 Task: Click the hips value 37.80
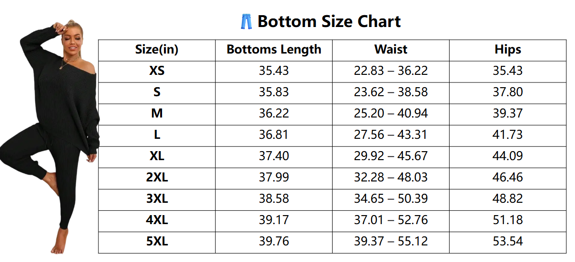(508, 92)
